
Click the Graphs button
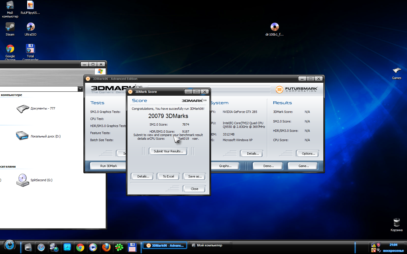[x=225, y=166]
